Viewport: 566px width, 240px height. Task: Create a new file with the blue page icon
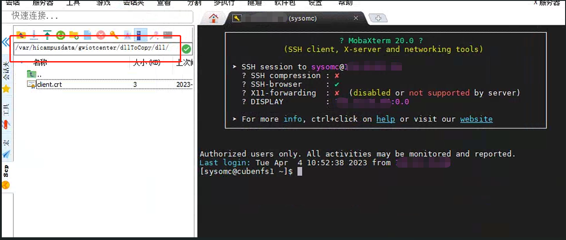[x=87, y=35]
